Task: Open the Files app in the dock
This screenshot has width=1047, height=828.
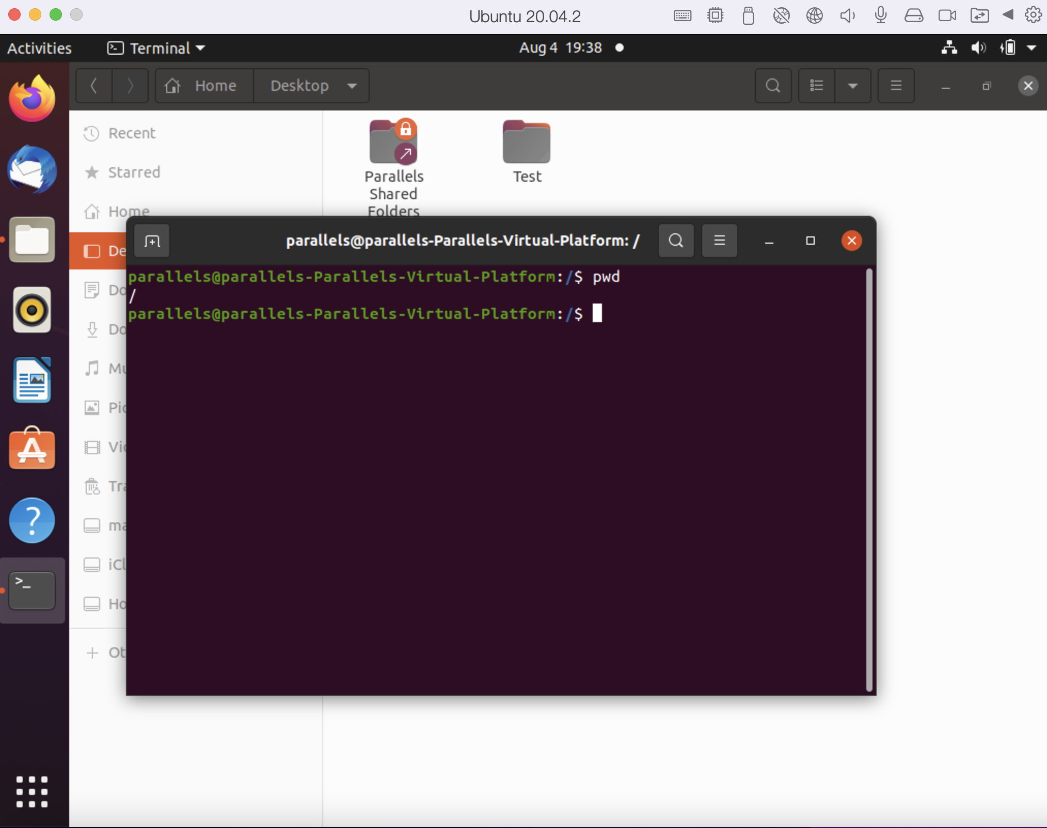Action: [x=32, y=240]
